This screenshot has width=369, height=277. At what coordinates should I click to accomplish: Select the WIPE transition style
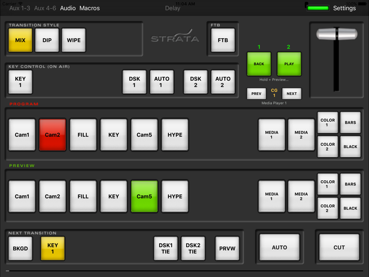coord(74,40)
